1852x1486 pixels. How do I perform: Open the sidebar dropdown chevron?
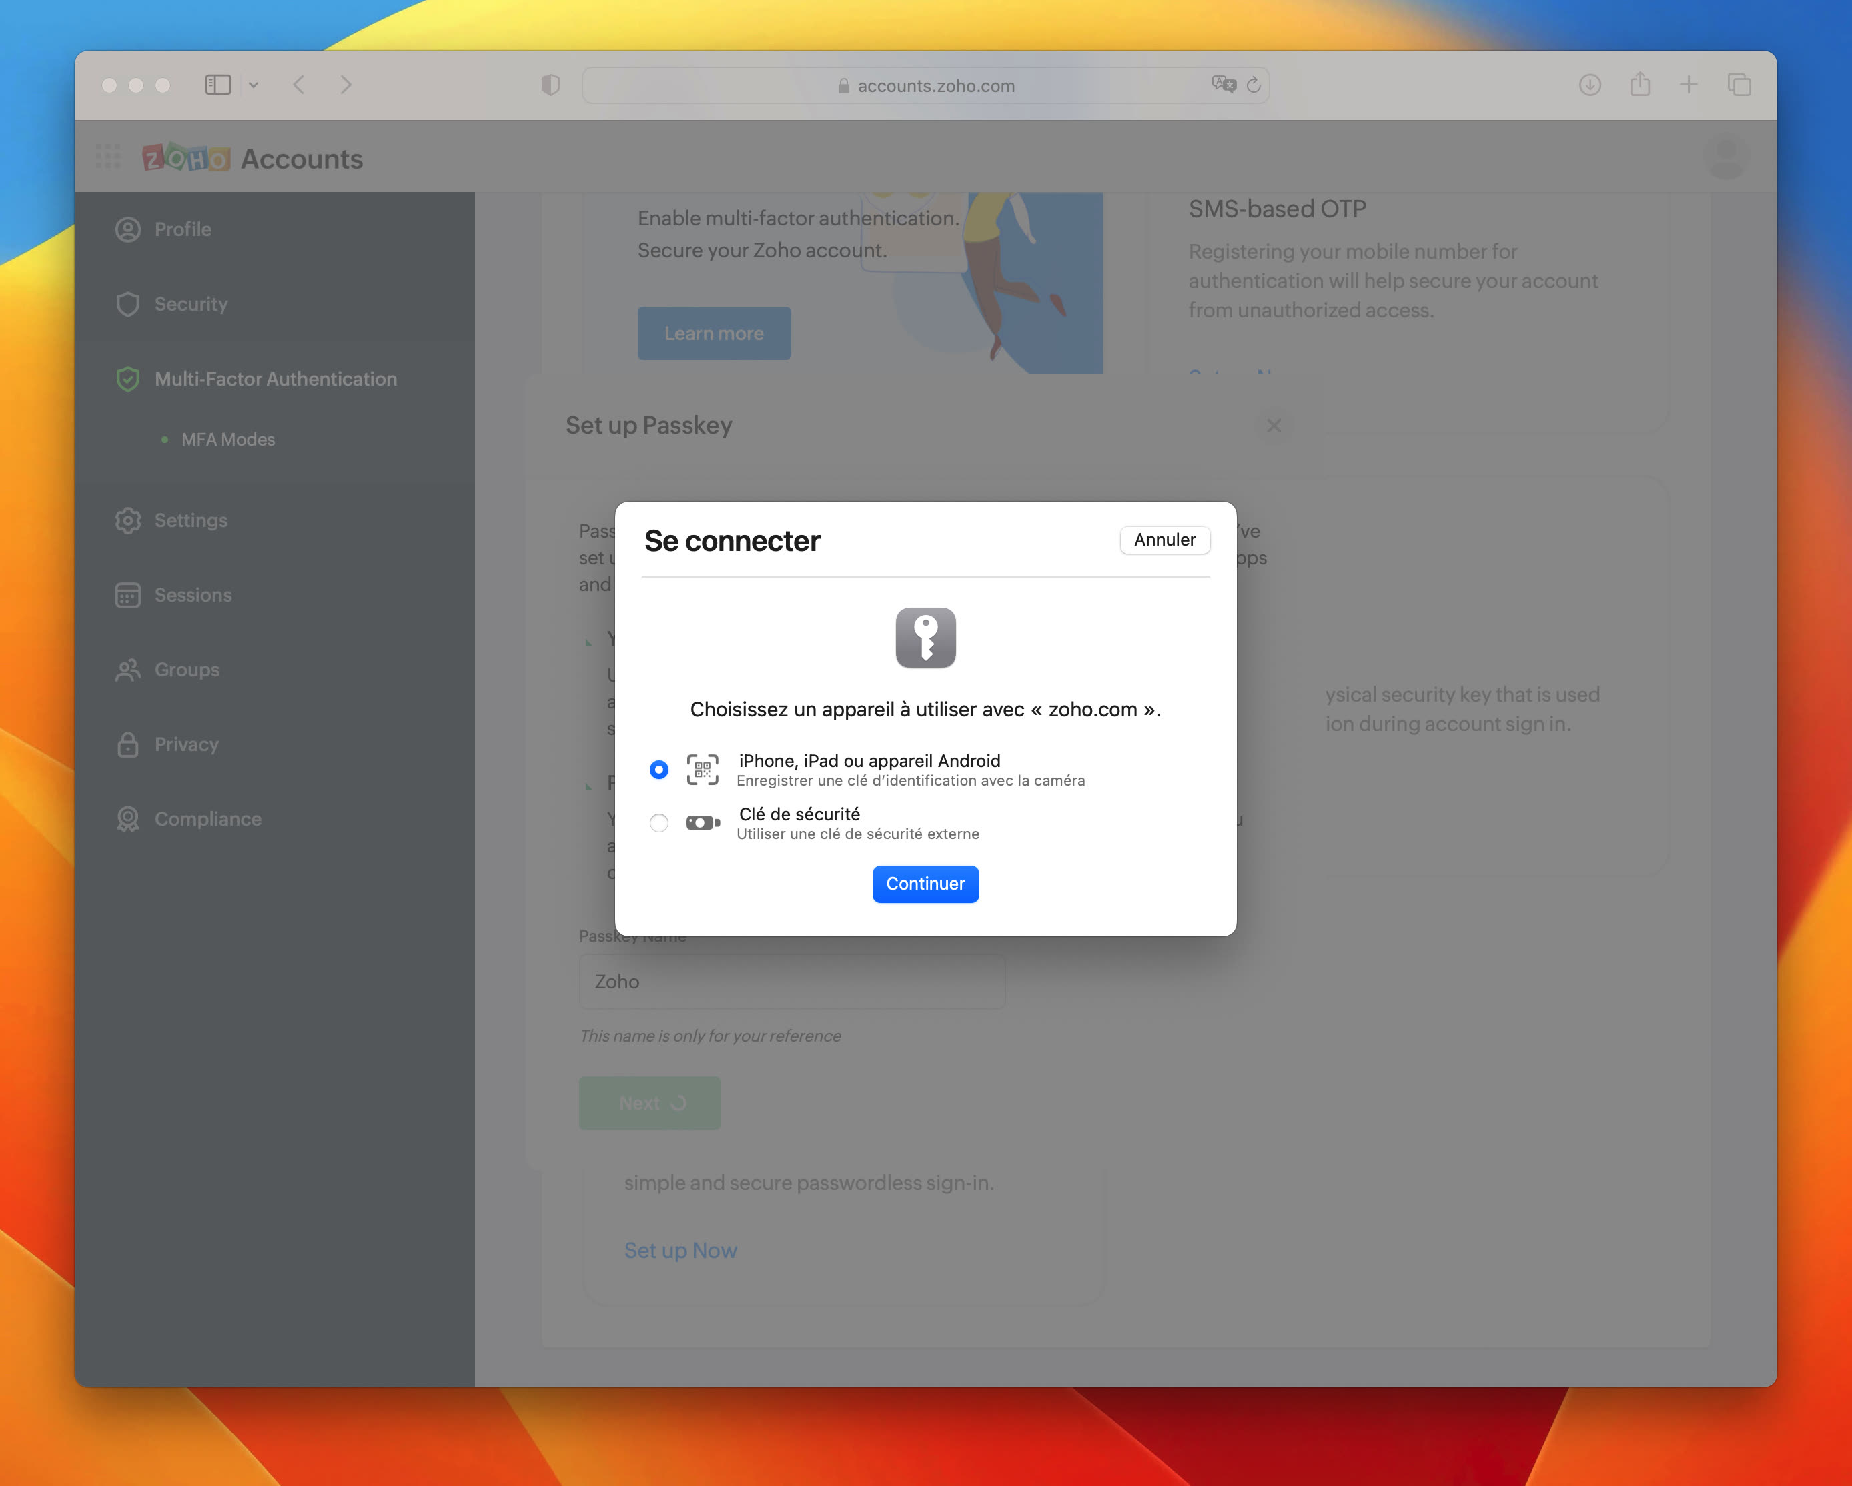coord(254,85)
